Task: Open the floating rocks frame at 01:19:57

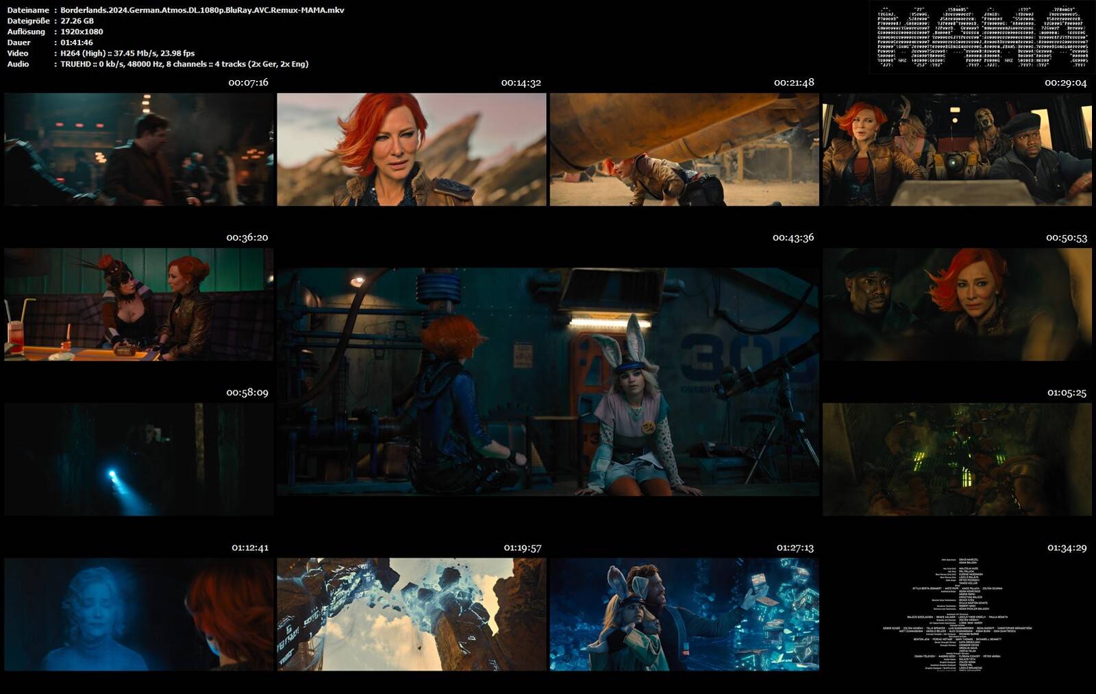Action: click(412, 615)
